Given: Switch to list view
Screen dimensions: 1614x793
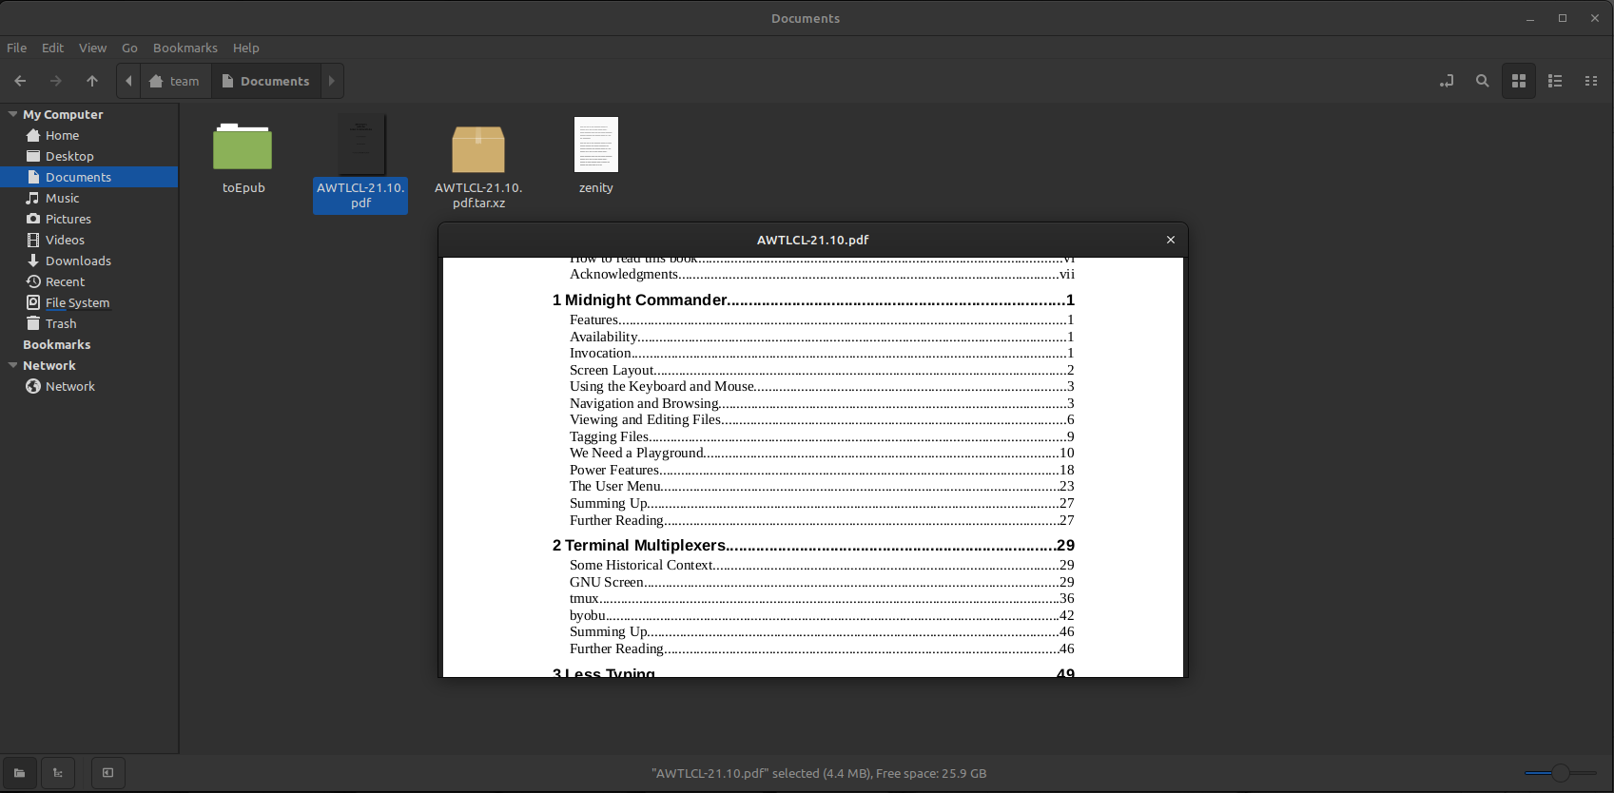Looking at the screenshot, I should pos(1556,81).
